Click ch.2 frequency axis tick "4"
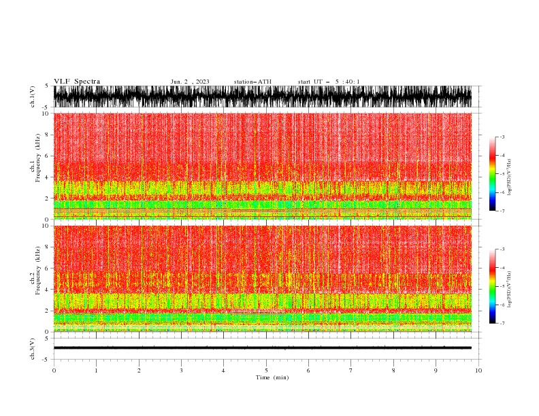The width and height of the screenshot is (539, 416). (x=47, y=290)
